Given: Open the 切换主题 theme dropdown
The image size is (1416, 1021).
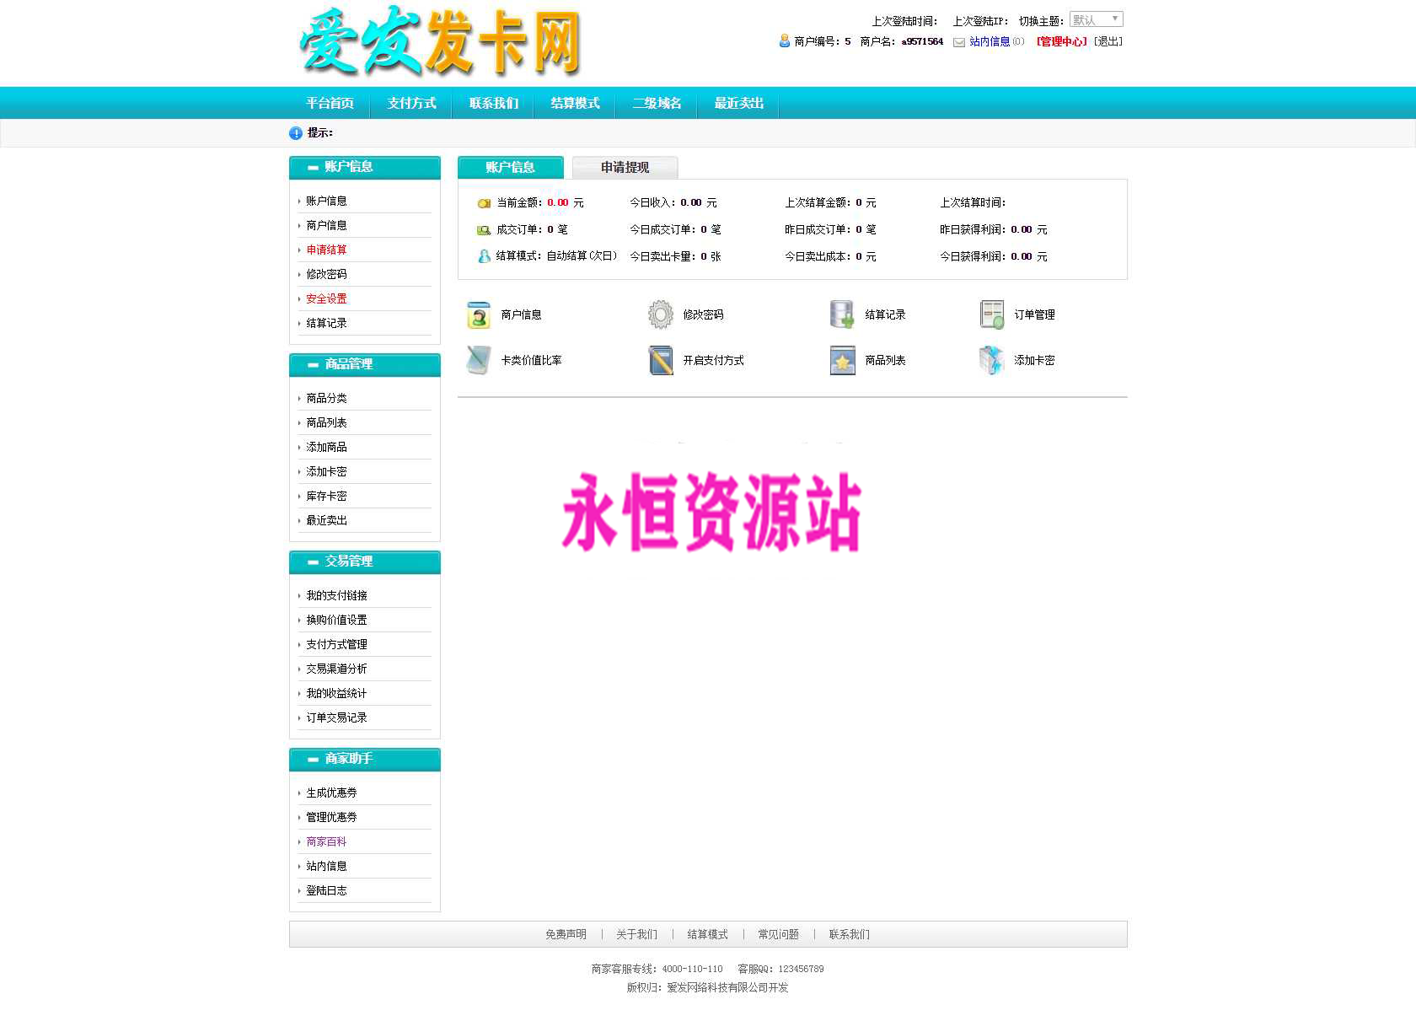Looking at the screenshot, I should pyautogui.click(x=1096, y=19).
